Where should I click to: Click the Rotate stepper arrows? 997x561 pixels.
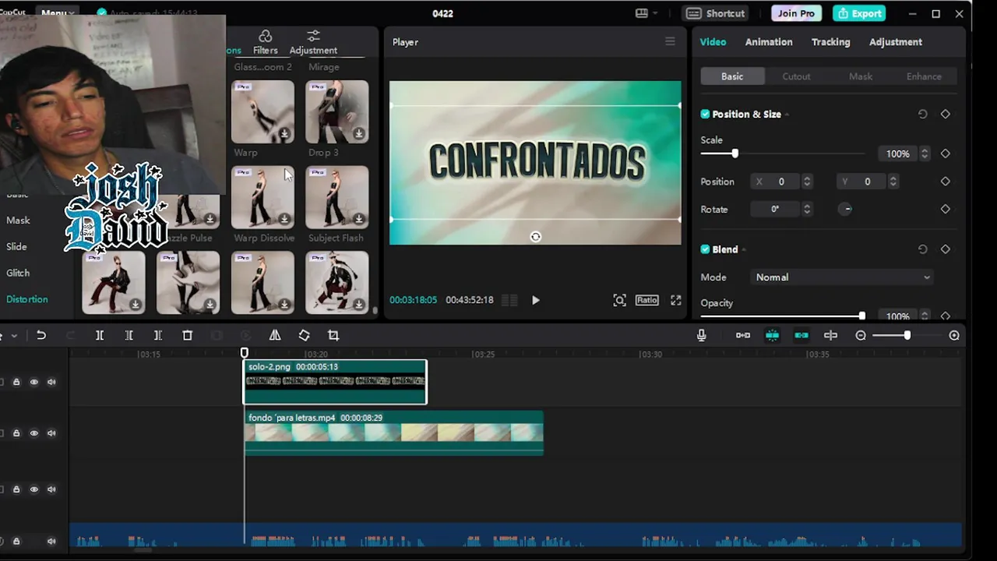[807, 209]
